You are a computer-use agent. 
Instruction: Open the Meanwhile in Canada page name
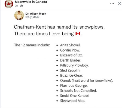click(31, 2)
